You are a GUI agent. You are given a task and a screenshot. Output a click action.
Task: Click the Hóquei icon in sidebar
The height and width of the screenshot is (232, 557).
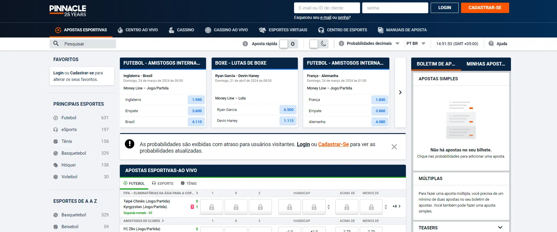[x=55, y=165]
